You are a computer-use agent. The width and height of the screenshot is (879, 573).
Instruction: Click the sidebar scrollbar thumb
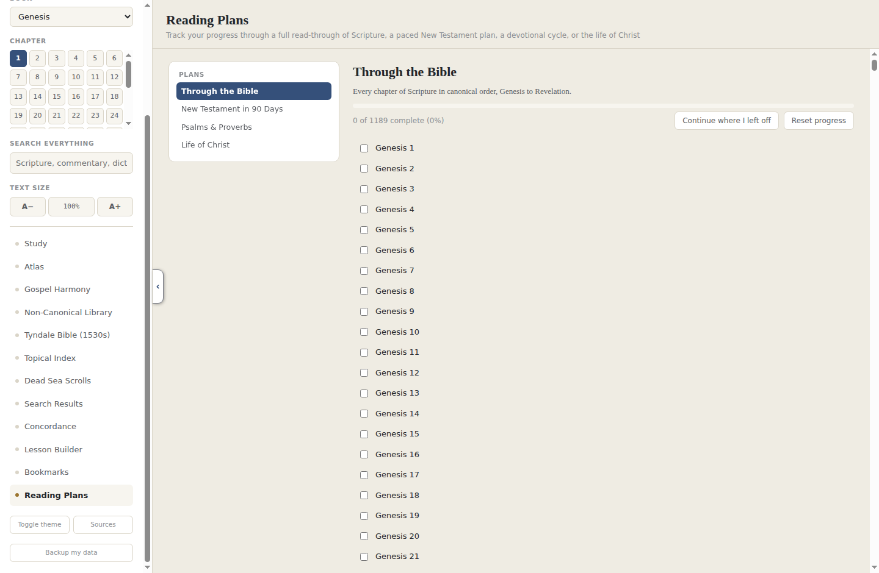pyautogui.click(x=147, y=338)
